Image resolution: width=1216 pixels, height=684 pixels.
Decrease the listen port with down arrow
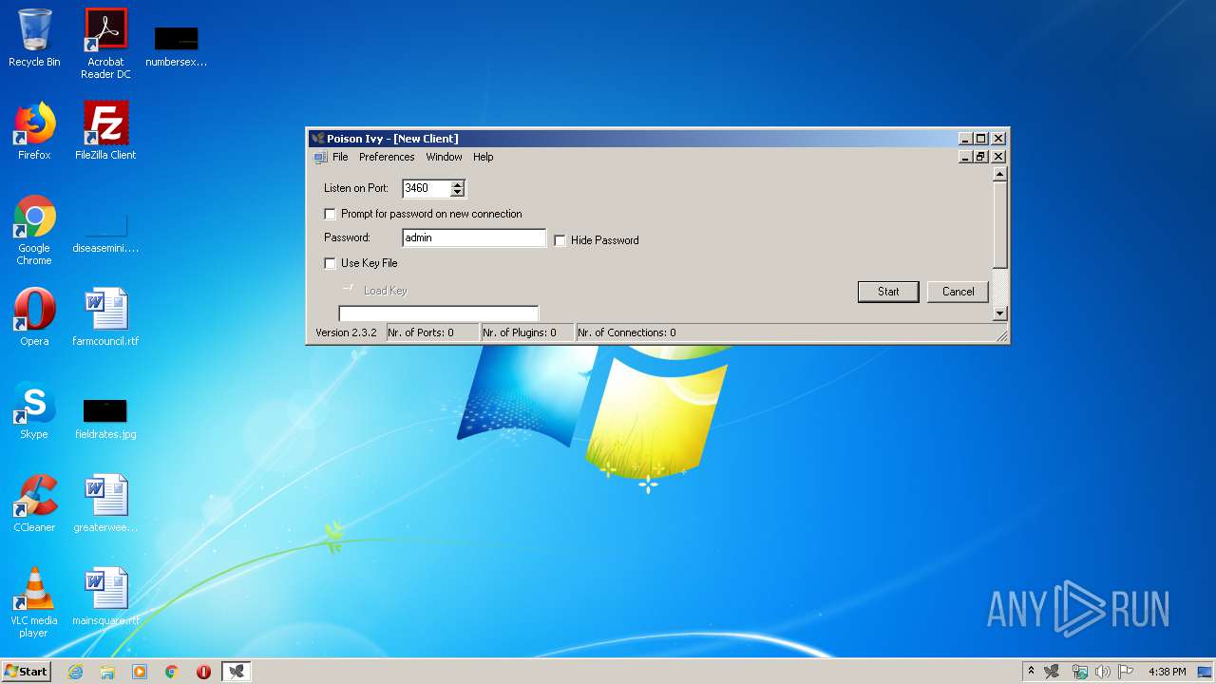coord(458,193)
